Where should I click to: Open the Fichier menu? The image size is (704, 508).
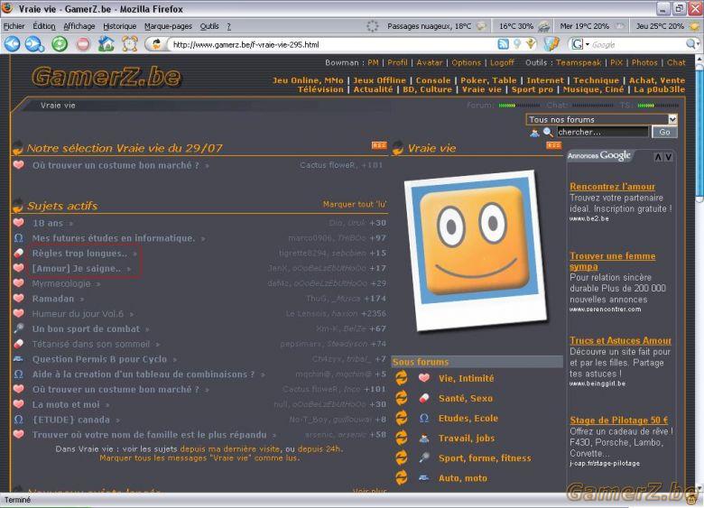click(x=14, y=26)
